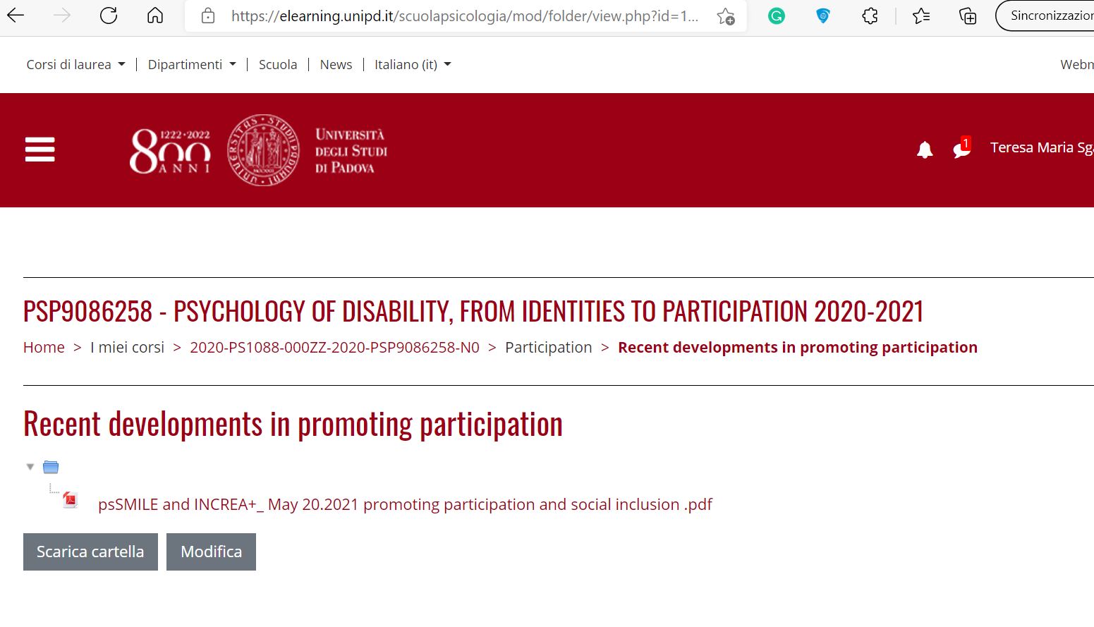The width and height of the screenshot is (1094, 627).
Task: Click the PDF file icon
Action: 71,500
